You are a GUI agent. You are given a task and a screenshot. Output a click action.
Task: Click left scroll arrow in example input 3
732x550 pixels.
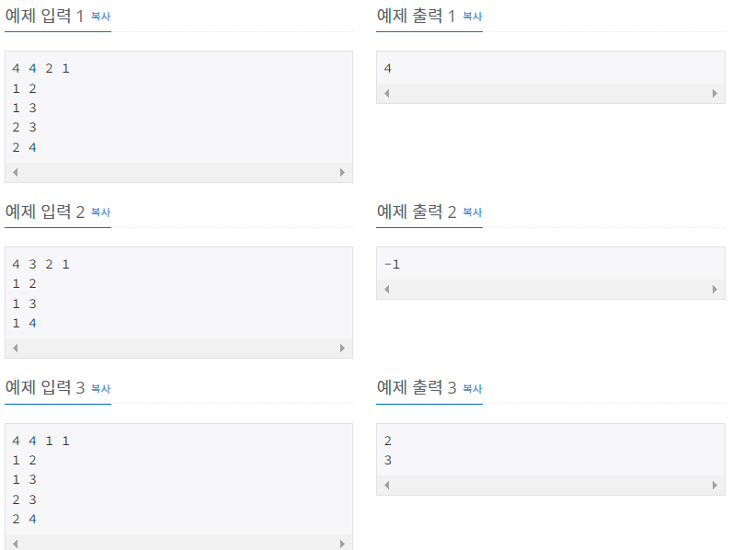tap(15, 544)
